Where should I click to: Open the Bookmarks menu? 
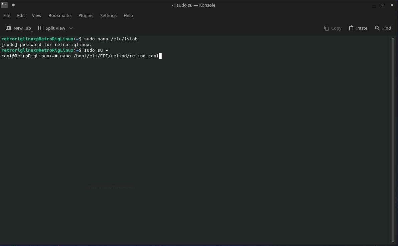tap(60, 16)
